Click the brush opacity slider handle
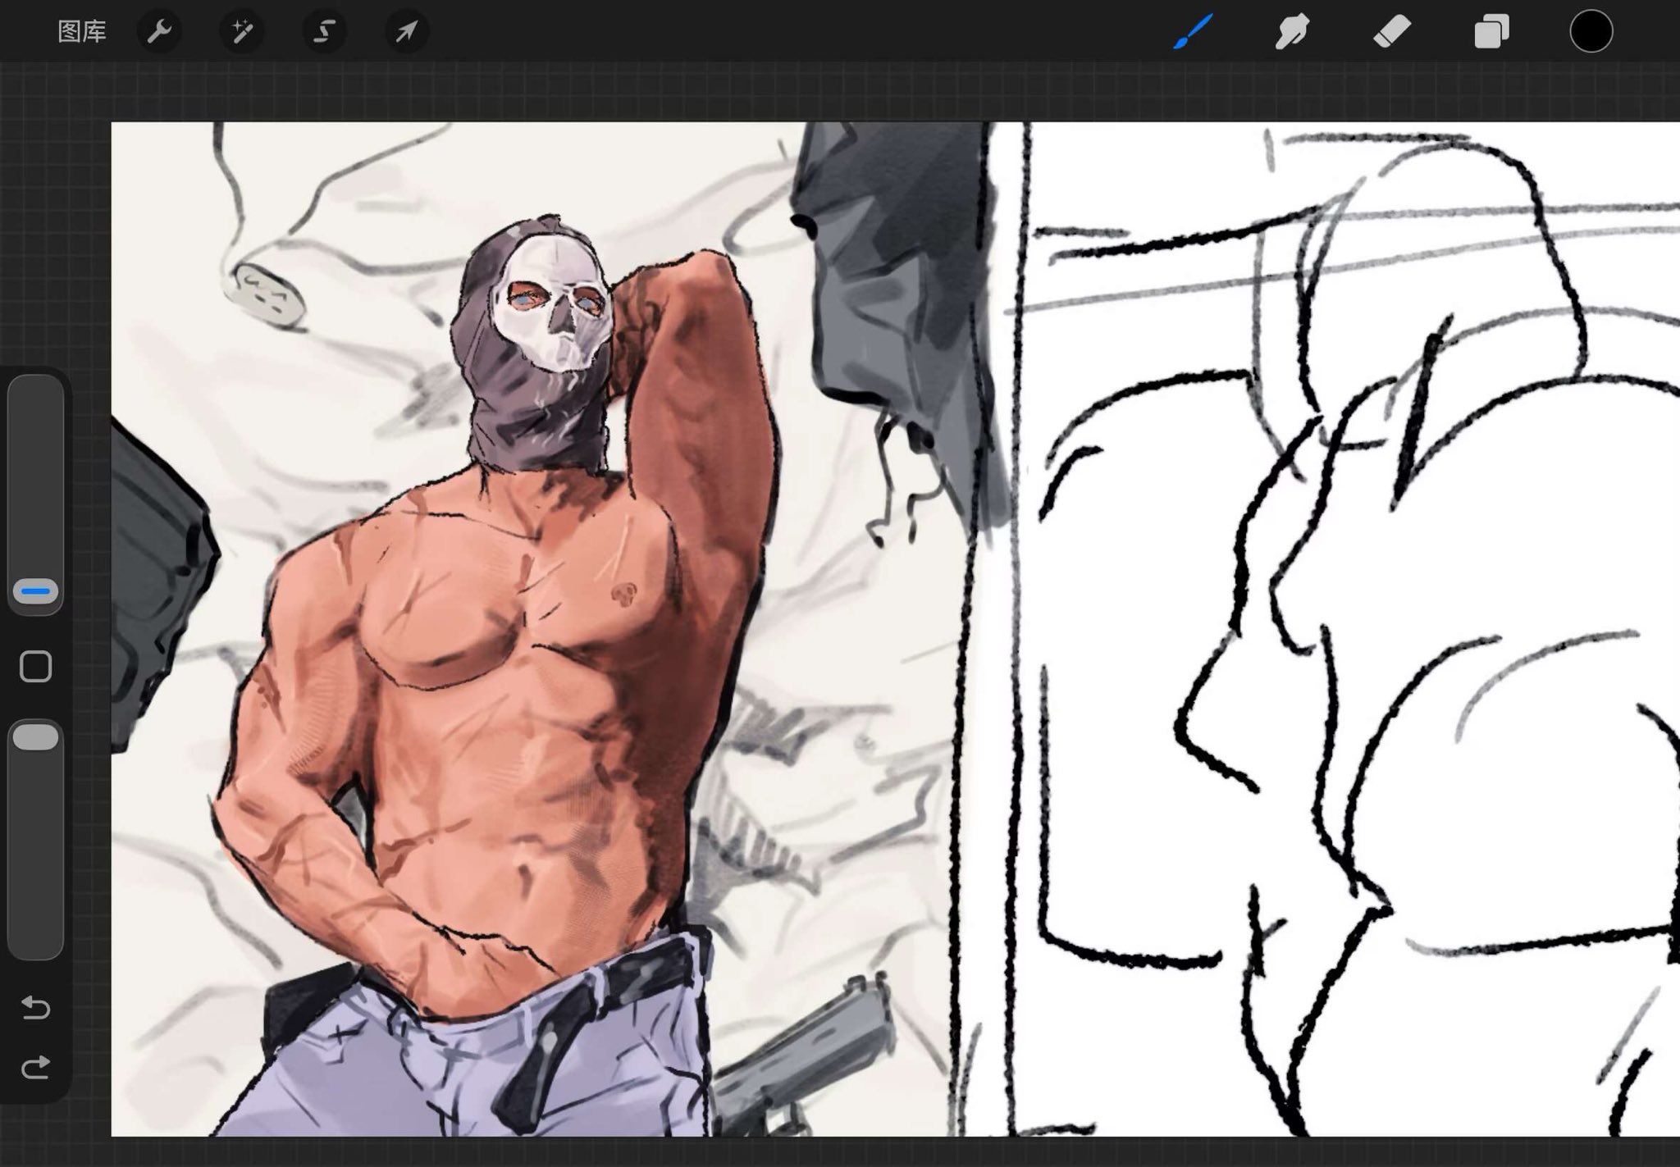 pos(36,737)
